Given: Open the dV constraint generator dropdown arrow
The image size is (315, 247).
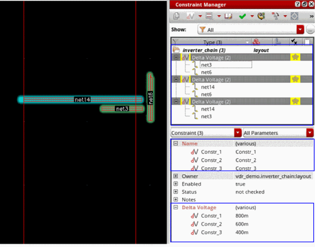Looking at the screenshot, I should 200,16.
